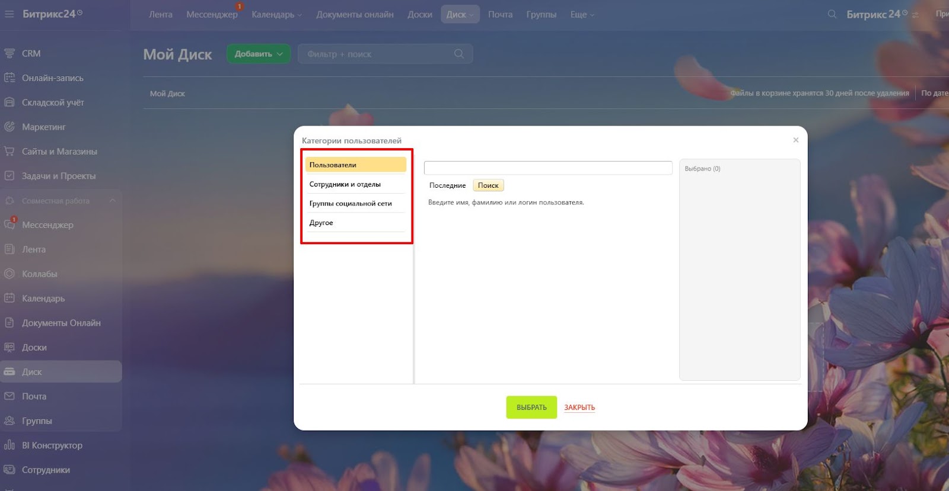949x491 pixels.
Task: Select Группы социальной сети category
Action: 350,204
